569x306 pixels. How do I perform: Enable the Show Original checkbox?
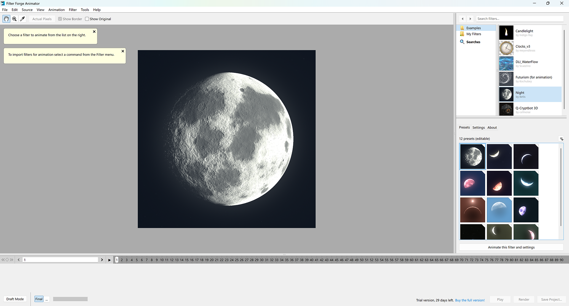pos(87,19)
